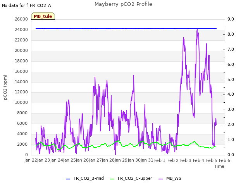Click the 2000 left-axis tick label
Screen dimensions: 248x186
(x=22, y=144)
